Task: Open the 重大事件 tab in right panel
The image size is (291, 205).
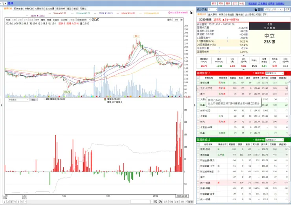Action: pos(212,15)
